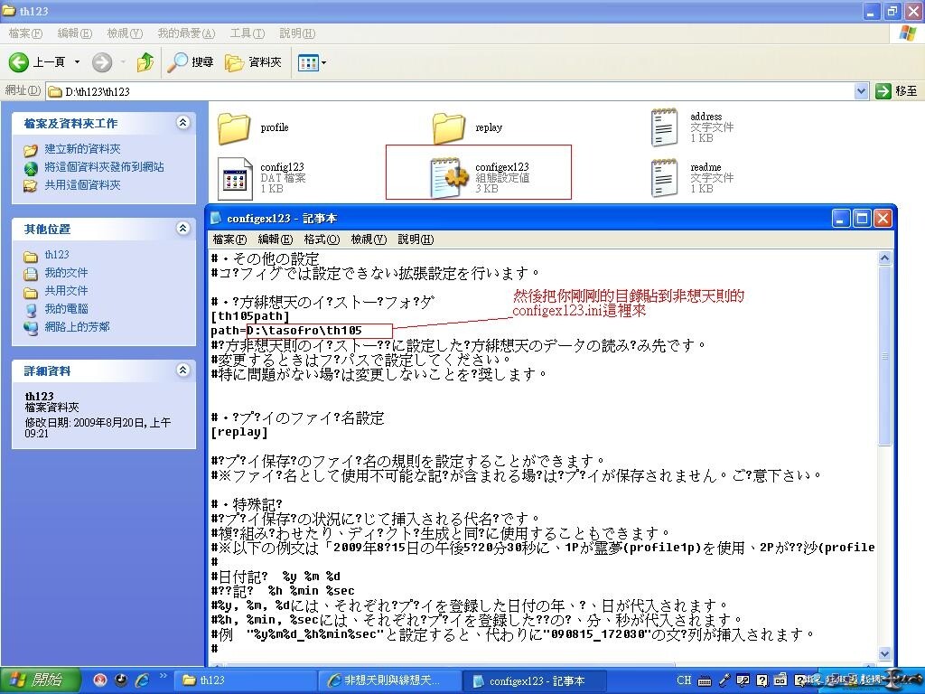Click the 搜尋 search toolbar button
The image size is (925, 694).
191,62
